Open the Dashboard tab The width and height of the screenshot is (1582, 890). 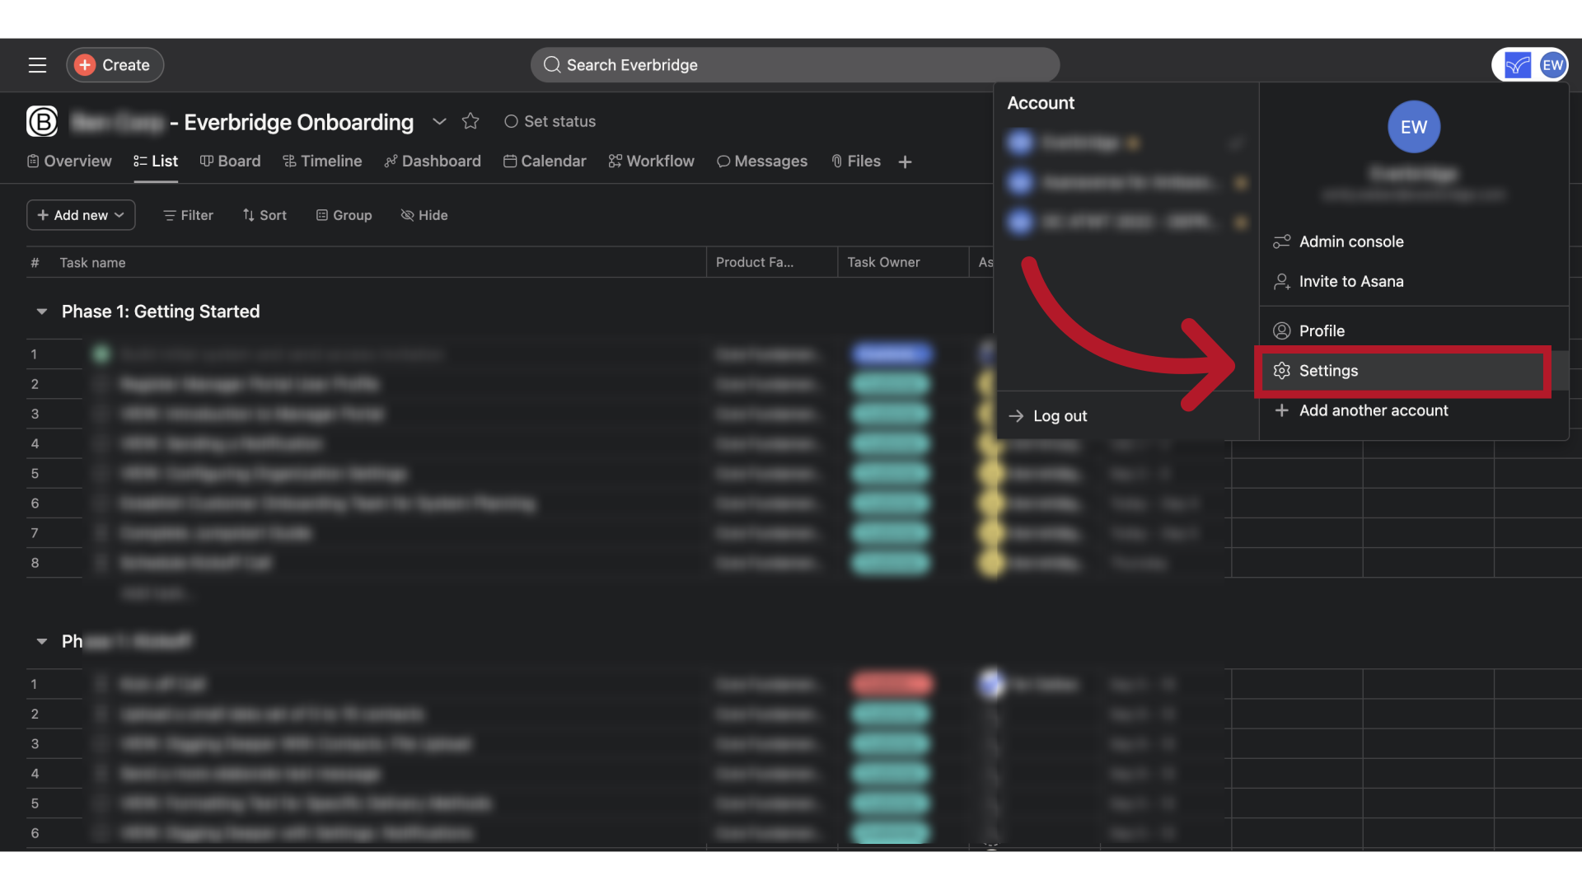tap(433, 162)
